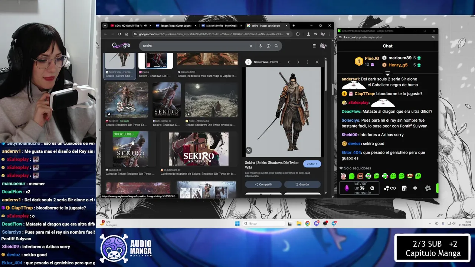Open the Neox Atresmedia snowy thumbnail

pyautogui.click(x=211, y=100)
